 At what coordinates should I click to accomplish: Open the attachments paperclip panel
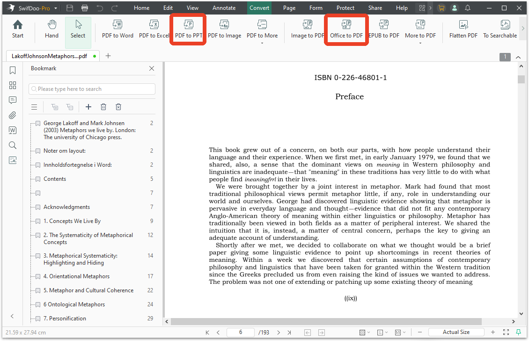tap(13, 115)
